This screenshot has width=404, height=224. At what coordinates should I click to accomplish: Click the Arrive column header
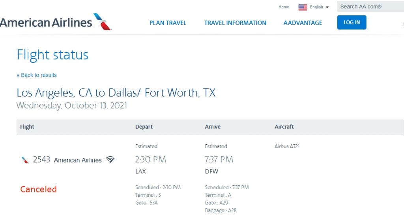tap(213, 127)
